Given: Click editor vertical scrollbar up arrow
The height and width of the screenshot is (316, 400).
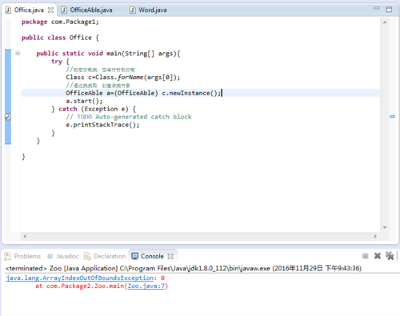Looking at the screenshot, I should tap(385, 22).
